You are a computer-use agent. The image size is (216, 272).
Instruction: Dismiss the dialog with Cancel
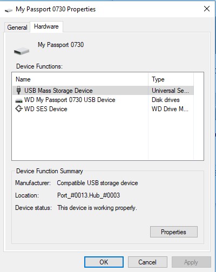147,262
